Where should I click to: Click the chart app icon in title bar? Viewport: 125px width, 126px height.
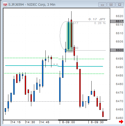(5, 4)
